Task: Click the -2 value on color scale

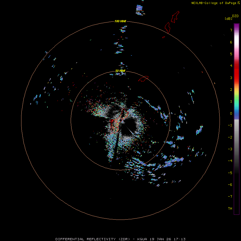Action: [x=230, y=137]
